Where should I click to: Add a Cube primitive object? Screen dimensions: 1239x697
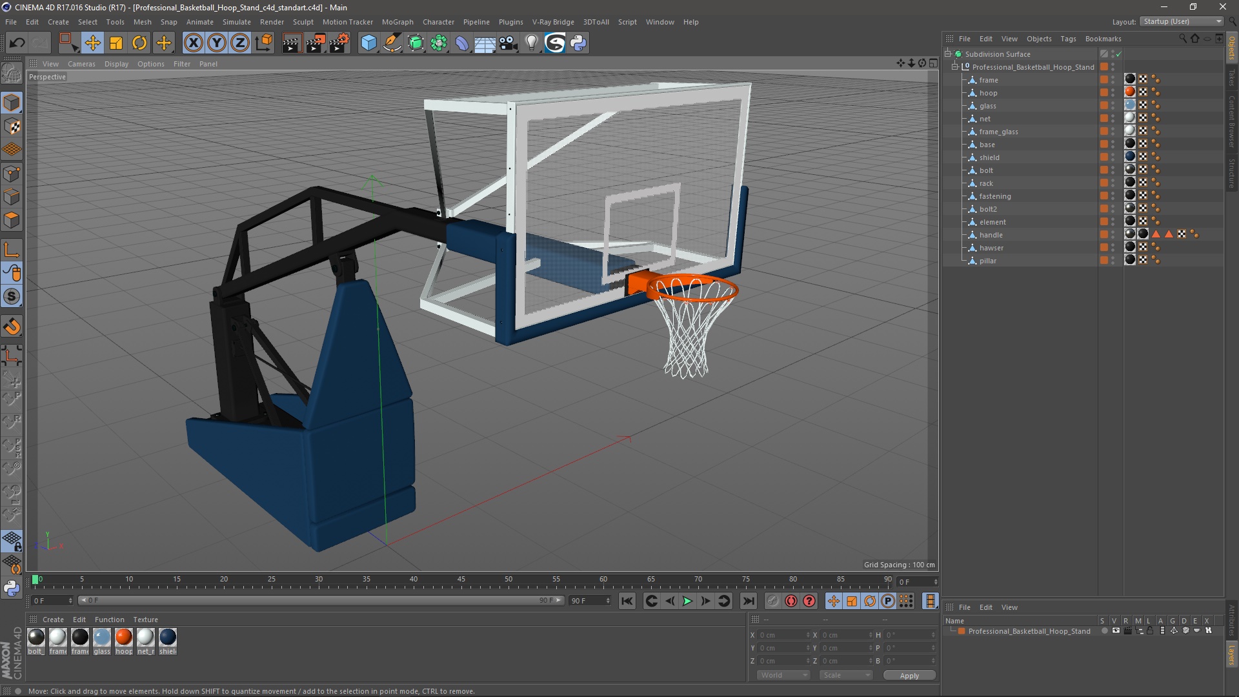[x=368, y=43]
